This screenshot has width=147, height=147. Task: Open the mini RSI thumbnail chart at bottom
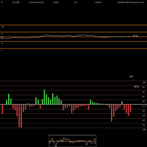pos(73,141)
